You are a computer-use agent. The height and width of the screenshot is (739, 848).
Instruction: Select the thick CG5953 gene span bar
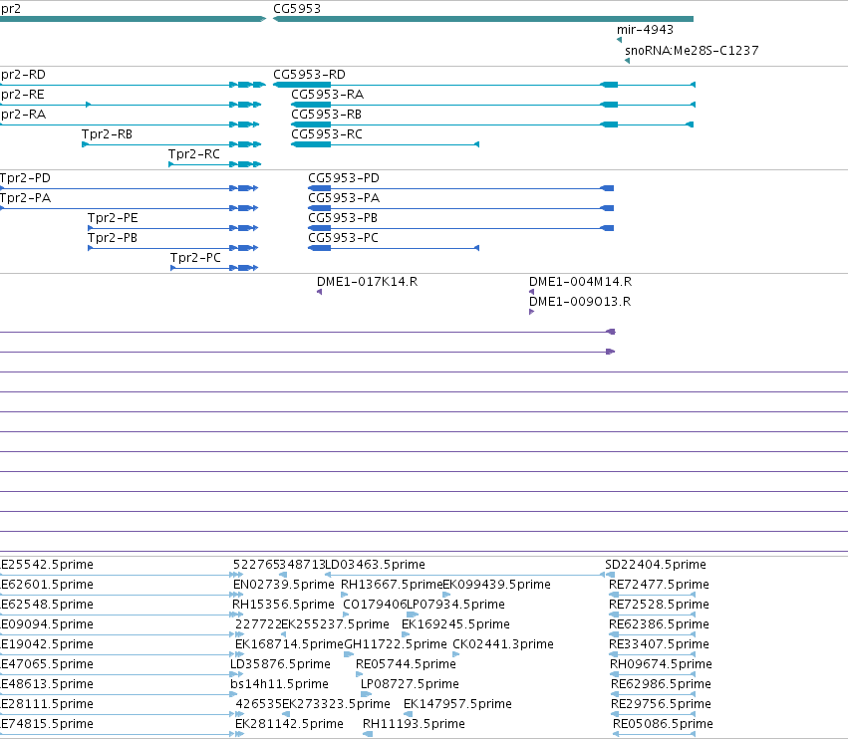point(483,19)
